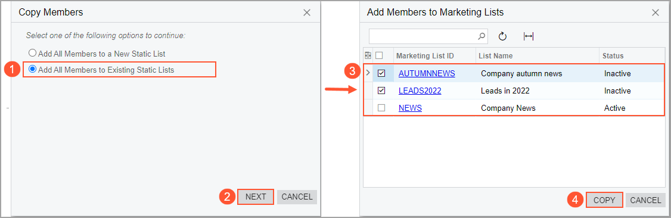Toggle the select-all header checkbox
Viewport: 671px width, 218px height.
pos(379,55)
